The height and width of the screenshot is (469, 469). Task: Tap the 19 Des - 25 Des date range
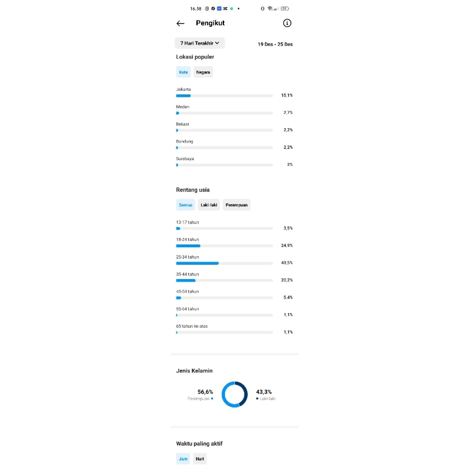(275, 44)
